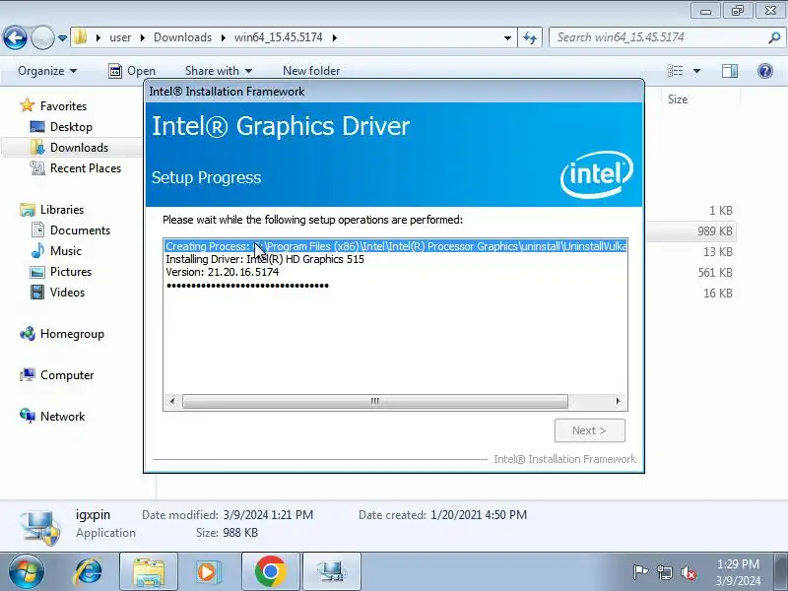Show the preview pane

pos(730,71)
